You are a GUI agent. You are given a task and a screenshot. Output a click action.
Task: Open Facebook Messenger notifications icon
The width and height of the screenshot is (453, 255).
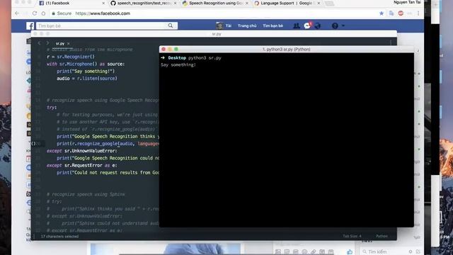[x=307, y=25]
